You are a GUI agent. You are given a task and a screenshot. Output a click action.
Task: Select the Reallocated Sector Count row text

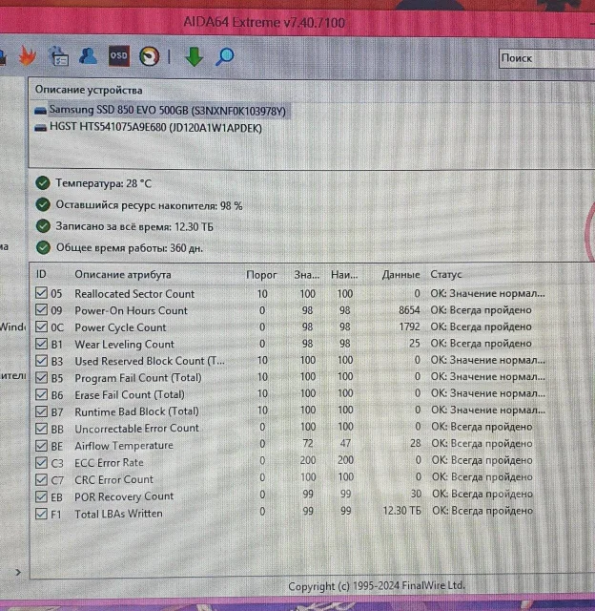134,294
